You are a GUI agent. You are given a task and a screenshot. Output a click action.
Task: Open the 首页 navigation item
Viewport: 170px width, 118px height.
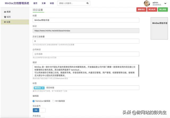[x=35, y=3]
